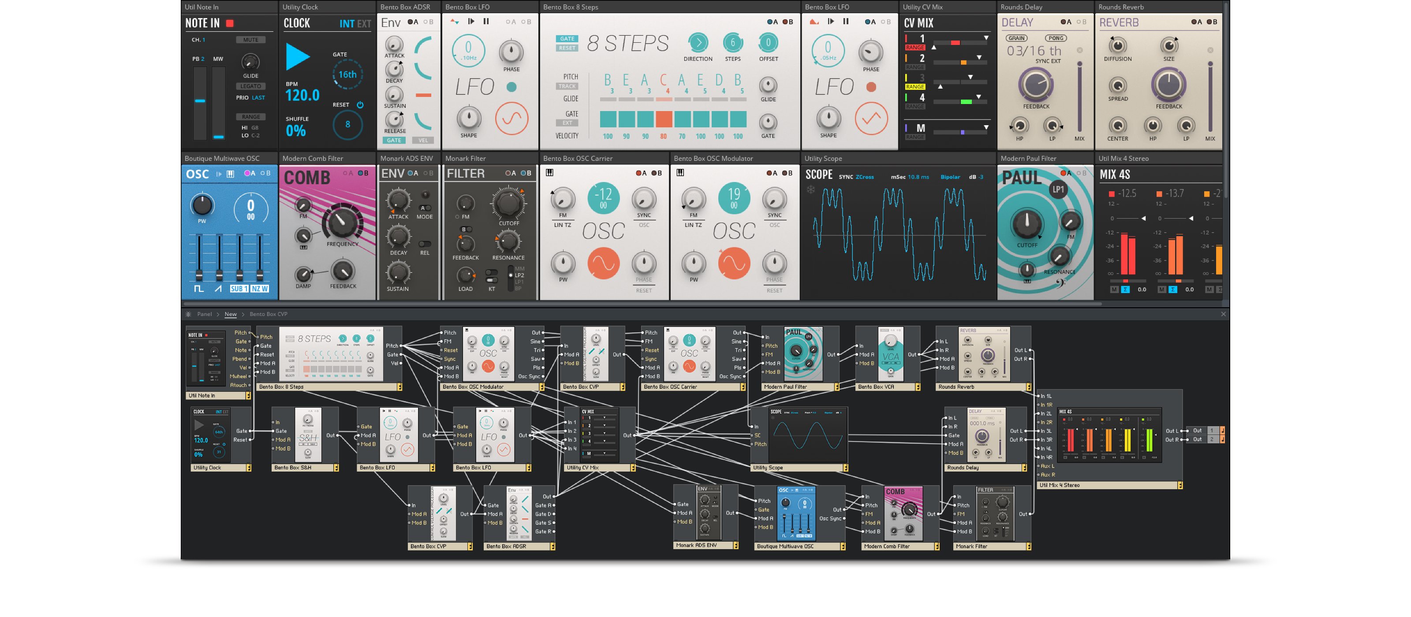Switch Clock to EXT mode
Image resolution: width=1411 pixels, height=617 pixels.
364,23
